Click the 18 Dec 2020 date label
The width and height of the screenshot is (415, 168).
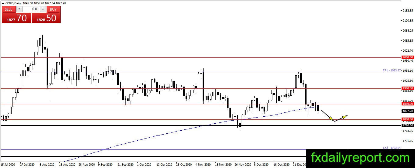pos(281,165)
